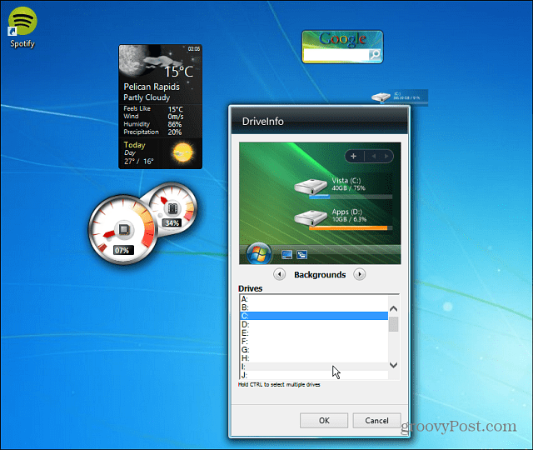Click the 03:05 time in weather gadget
The height and width of the screenshot is (450, 533).
194,49
